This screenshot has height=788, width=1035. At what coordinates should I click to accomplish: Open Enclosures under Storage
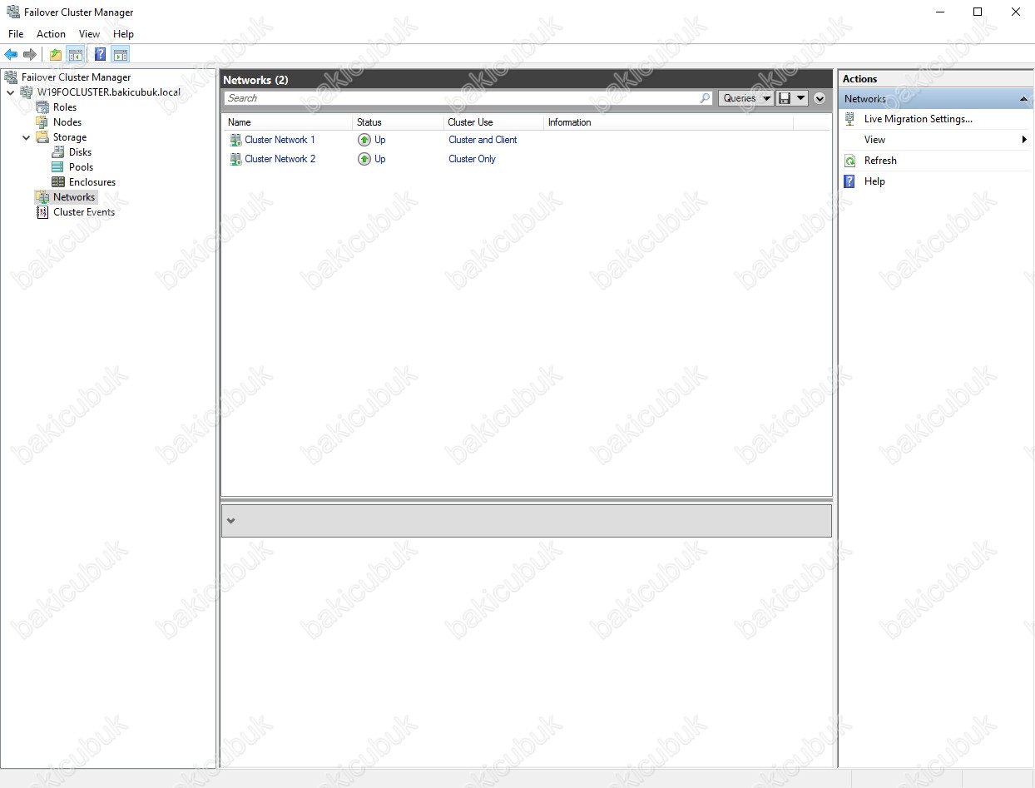[92, 182]
